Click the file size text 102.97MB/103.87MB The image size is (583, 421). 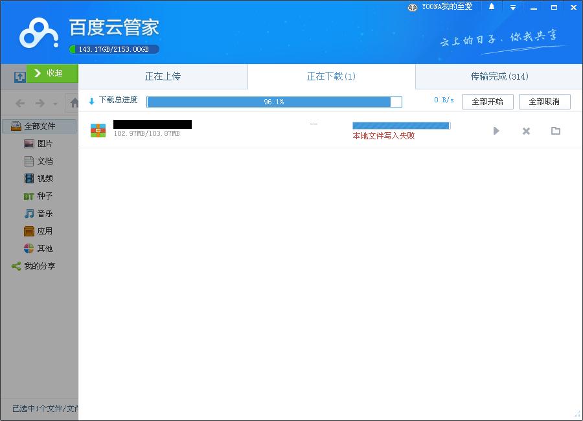tap(147, 133)
